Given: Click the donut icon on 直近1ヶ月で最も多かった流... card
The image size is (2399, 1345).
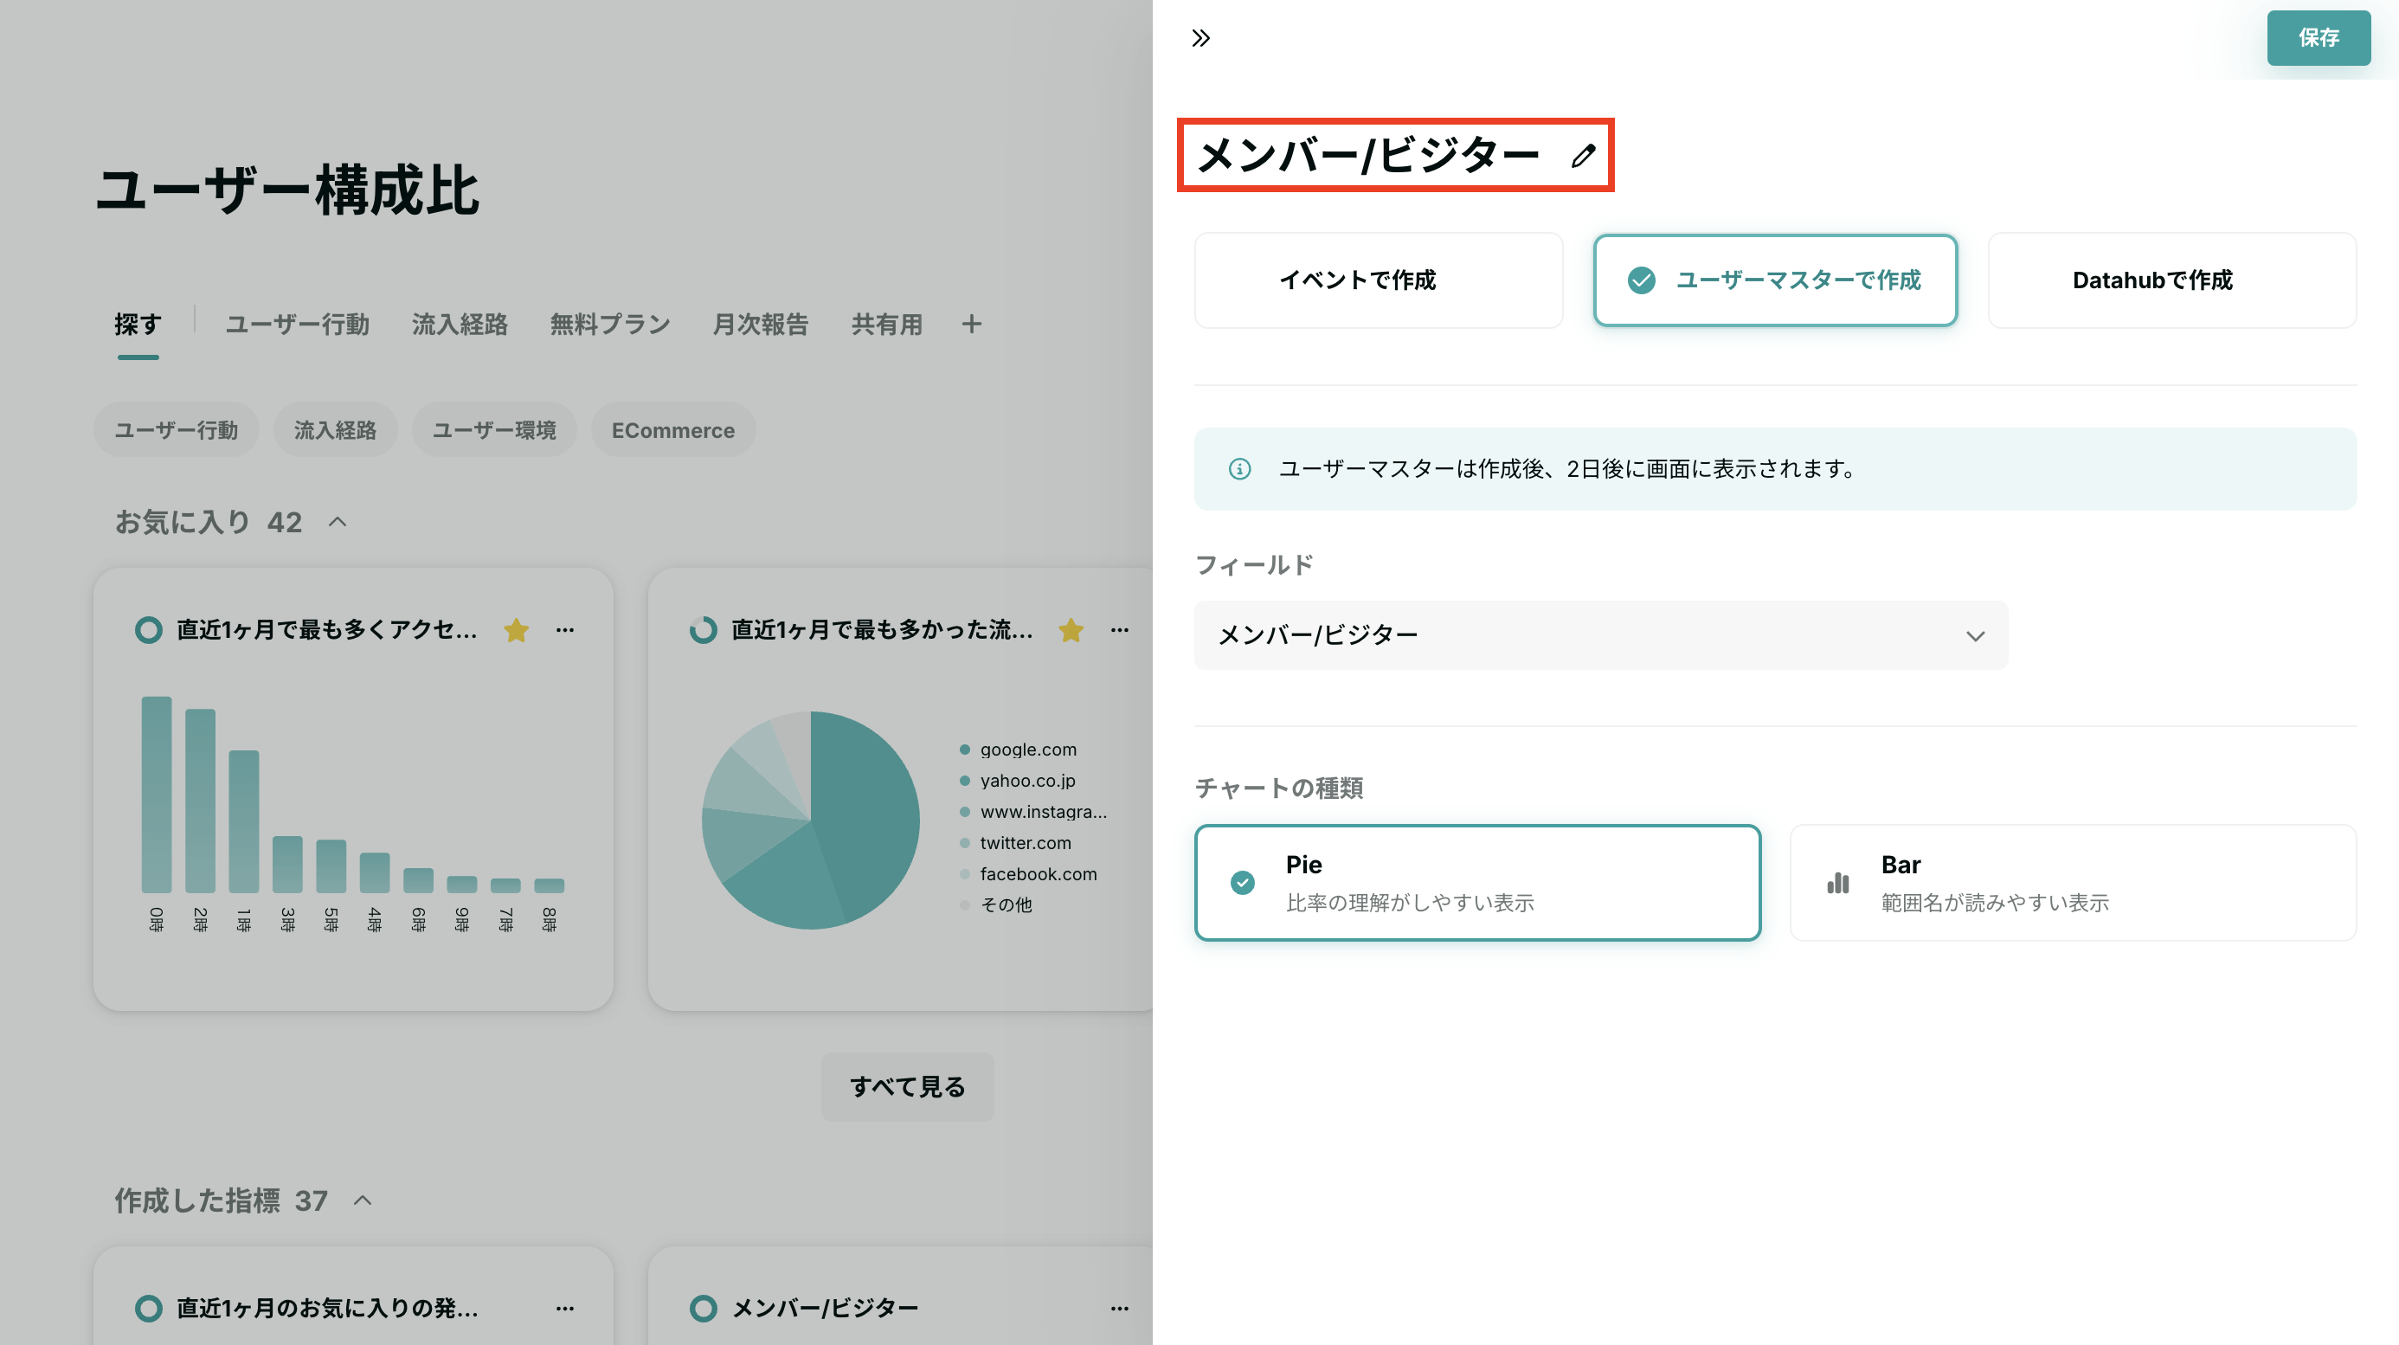Looking at the screenshot, I should pos(703,631).
